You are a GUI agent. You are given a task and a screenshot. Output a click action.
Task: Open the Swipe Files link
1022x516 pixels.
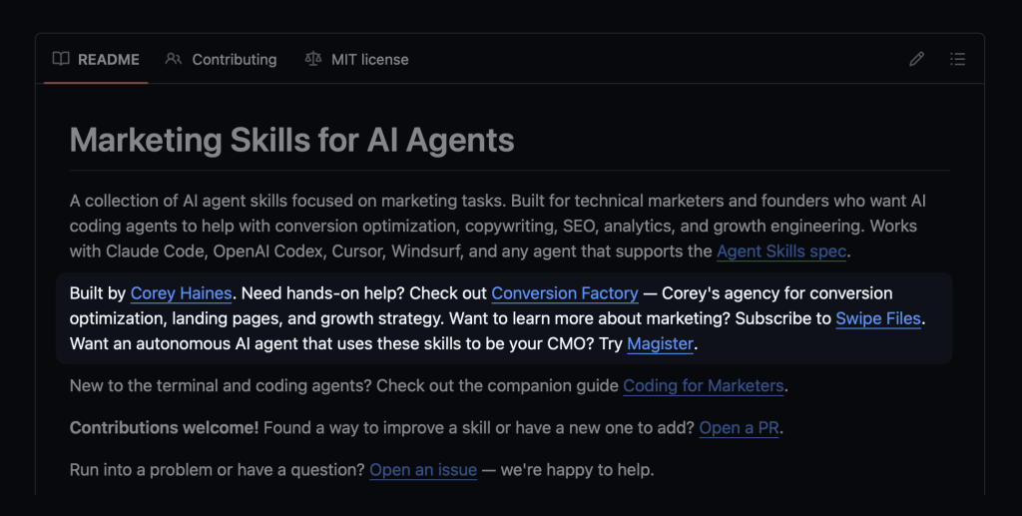click(x=878, y=318)
